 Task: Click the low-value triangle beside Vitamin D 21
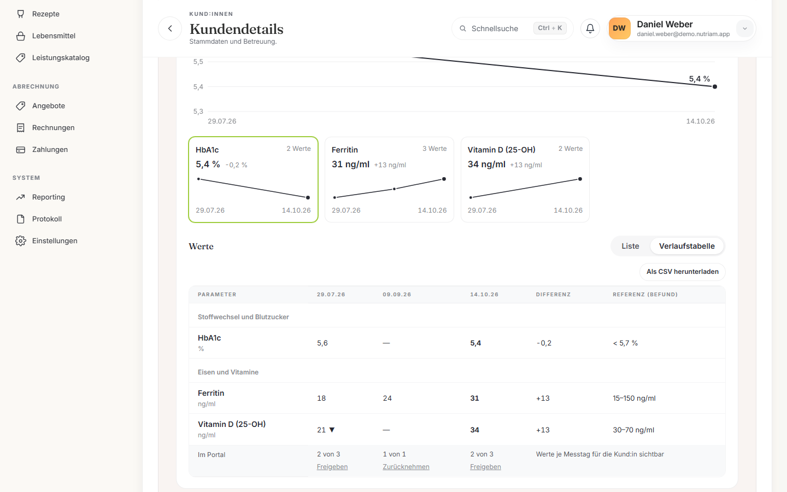click(x=332, y=430)
